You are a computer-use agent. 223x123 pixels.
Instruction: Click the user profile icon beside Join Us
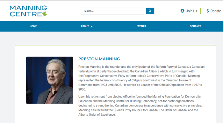182,11
